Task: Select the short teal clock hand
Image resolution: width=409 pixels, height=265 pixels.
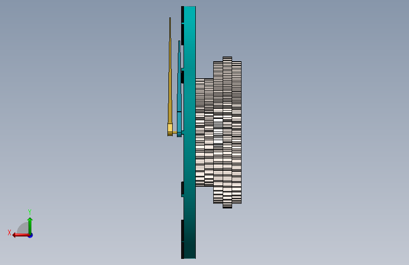Action: point(179,90)
